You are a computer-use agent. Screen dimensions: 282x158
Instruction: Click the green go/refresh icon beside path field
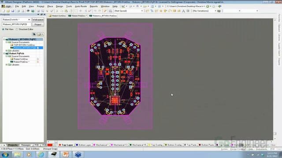click(x=208, y=6)
